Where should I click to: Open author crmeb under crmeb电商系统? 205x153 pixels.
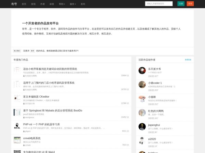click(x=28, y=145)
